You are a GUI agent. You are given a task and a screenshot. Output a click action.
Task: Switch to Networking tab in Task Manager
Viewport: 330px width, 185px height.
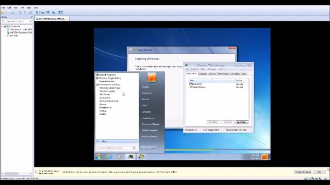tap(235, 74)
